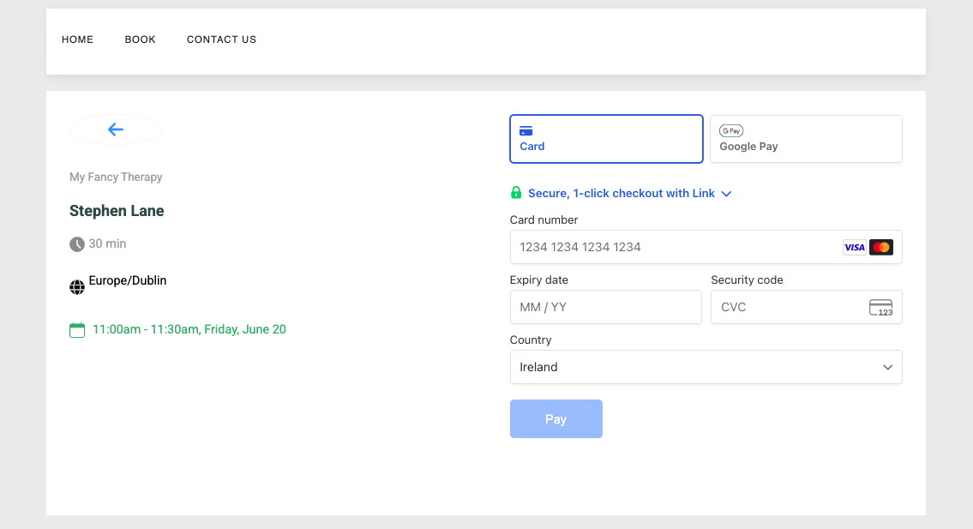Click the MM / YY expiry date field
The height and width of the screenshot is (529, 973).
pos(606,307)
